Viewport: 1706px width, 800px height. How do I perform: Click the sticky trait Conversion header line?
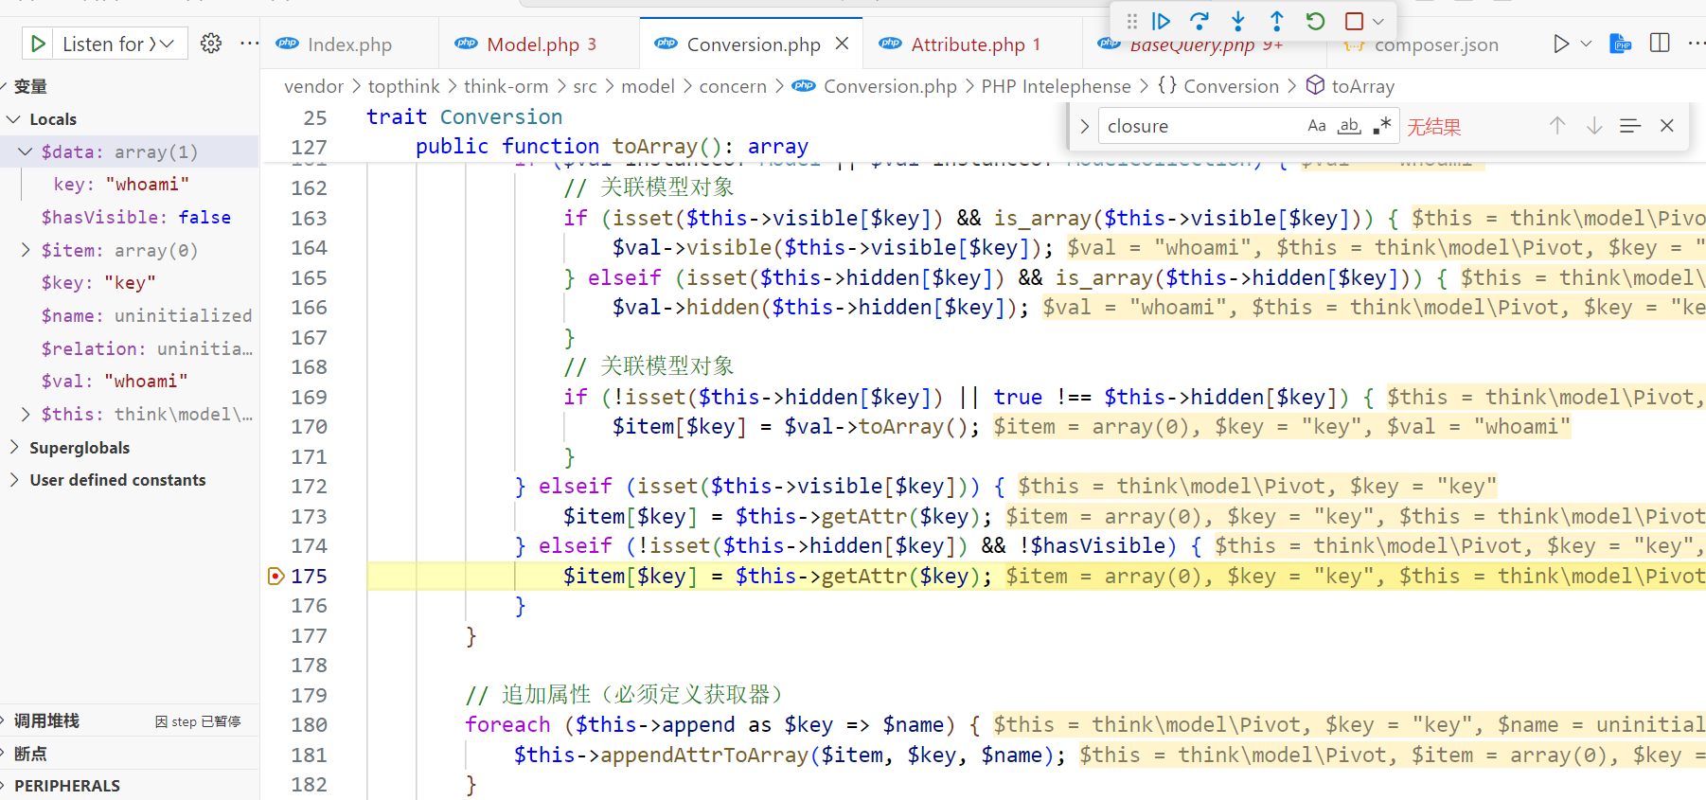click(464, 116)
